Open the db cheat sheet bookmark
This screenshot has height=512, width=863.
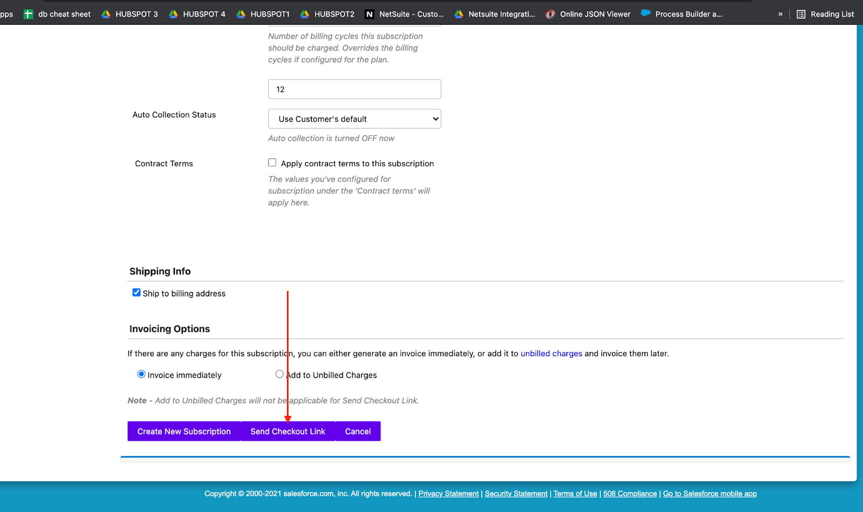[58, 14]
